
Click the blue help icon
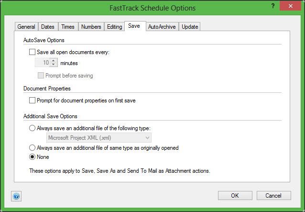click(x=16, y=196)
